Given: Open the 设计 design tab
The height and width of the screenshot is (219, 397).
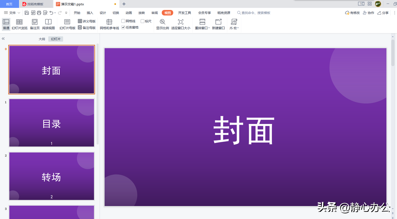Looking at the screenshot, I should point(103,13).
